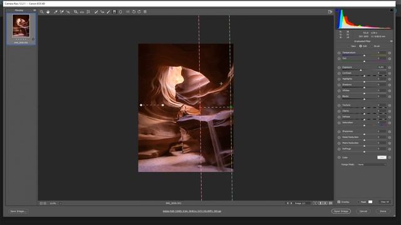The image size is (401, 225).
Task: Increase Saturation with plus circle
Action: (390, 123)
